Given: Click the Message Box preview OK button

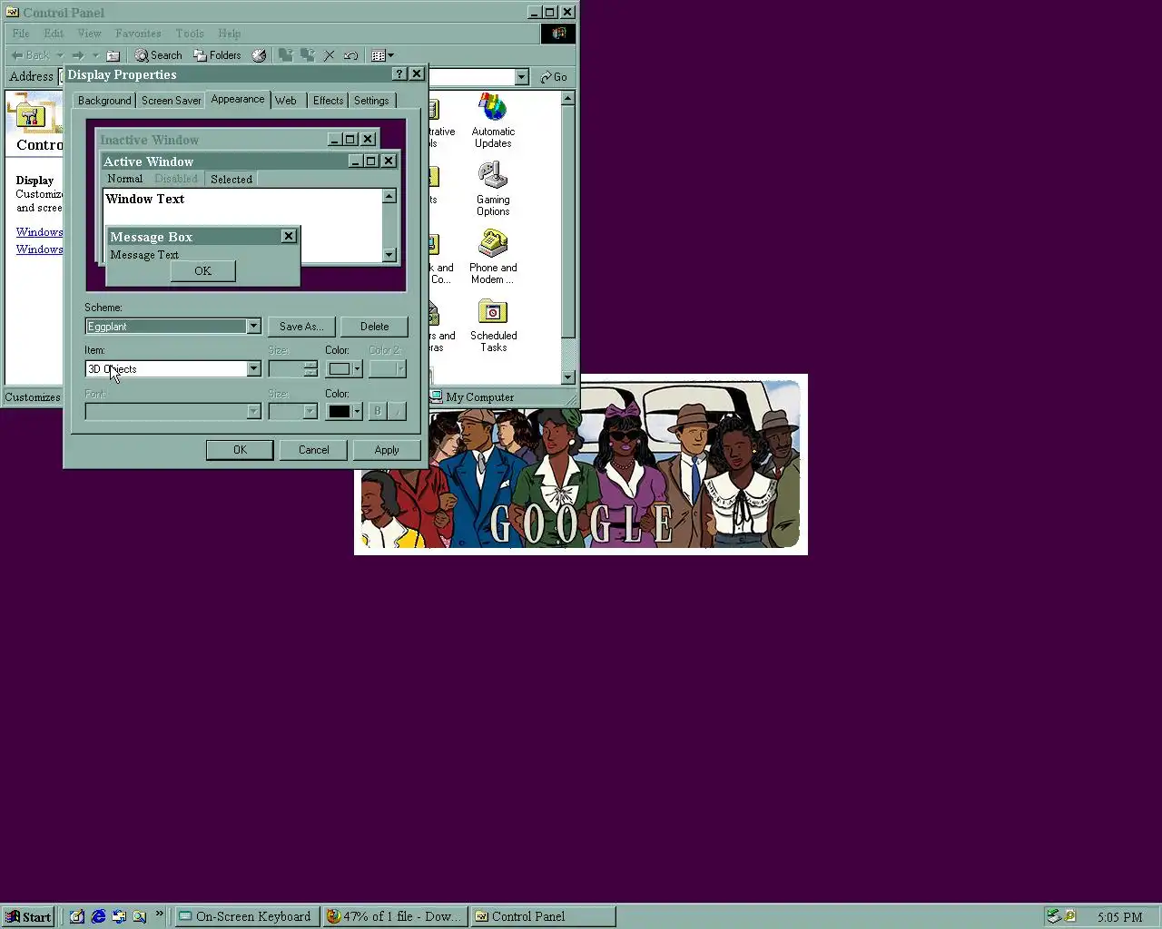Looking at the screenshot, I should 202,270.
